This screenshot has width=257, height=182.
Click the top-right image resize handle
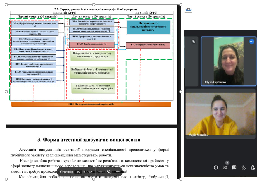coord(181,5)
